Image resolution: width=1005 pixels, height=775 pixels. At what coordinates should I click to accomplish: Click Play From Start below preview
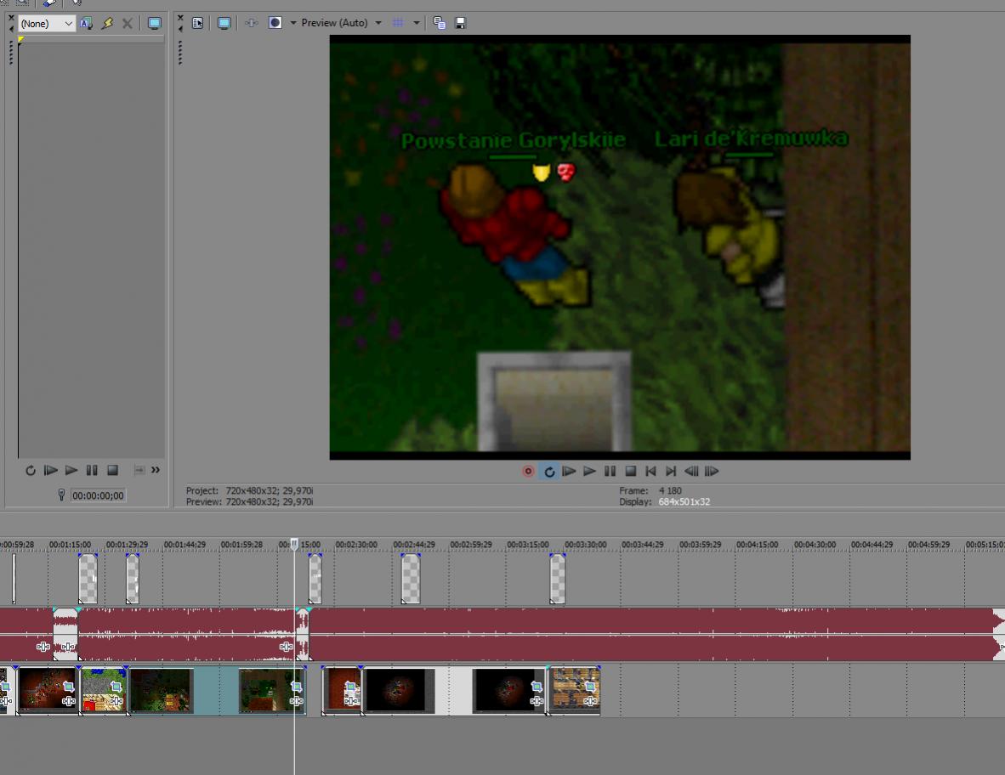click(569, 472)
